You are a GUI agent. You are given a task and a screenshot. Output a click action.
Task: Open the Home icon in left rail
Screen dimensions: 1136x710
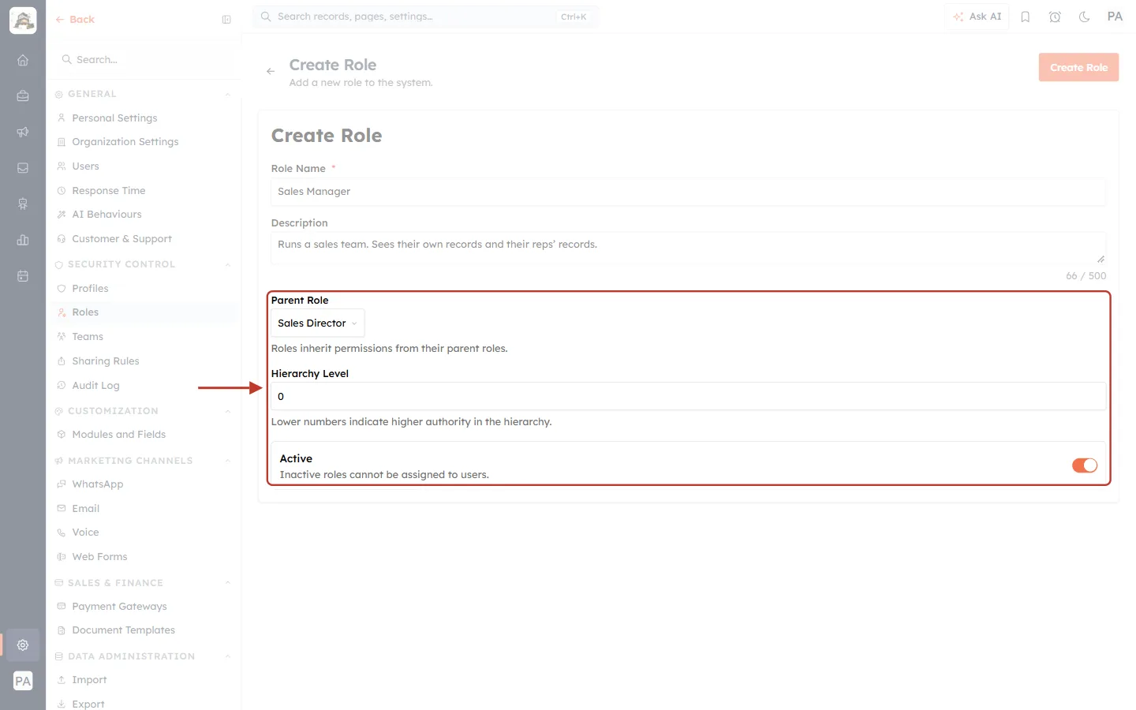pos(23,60)
